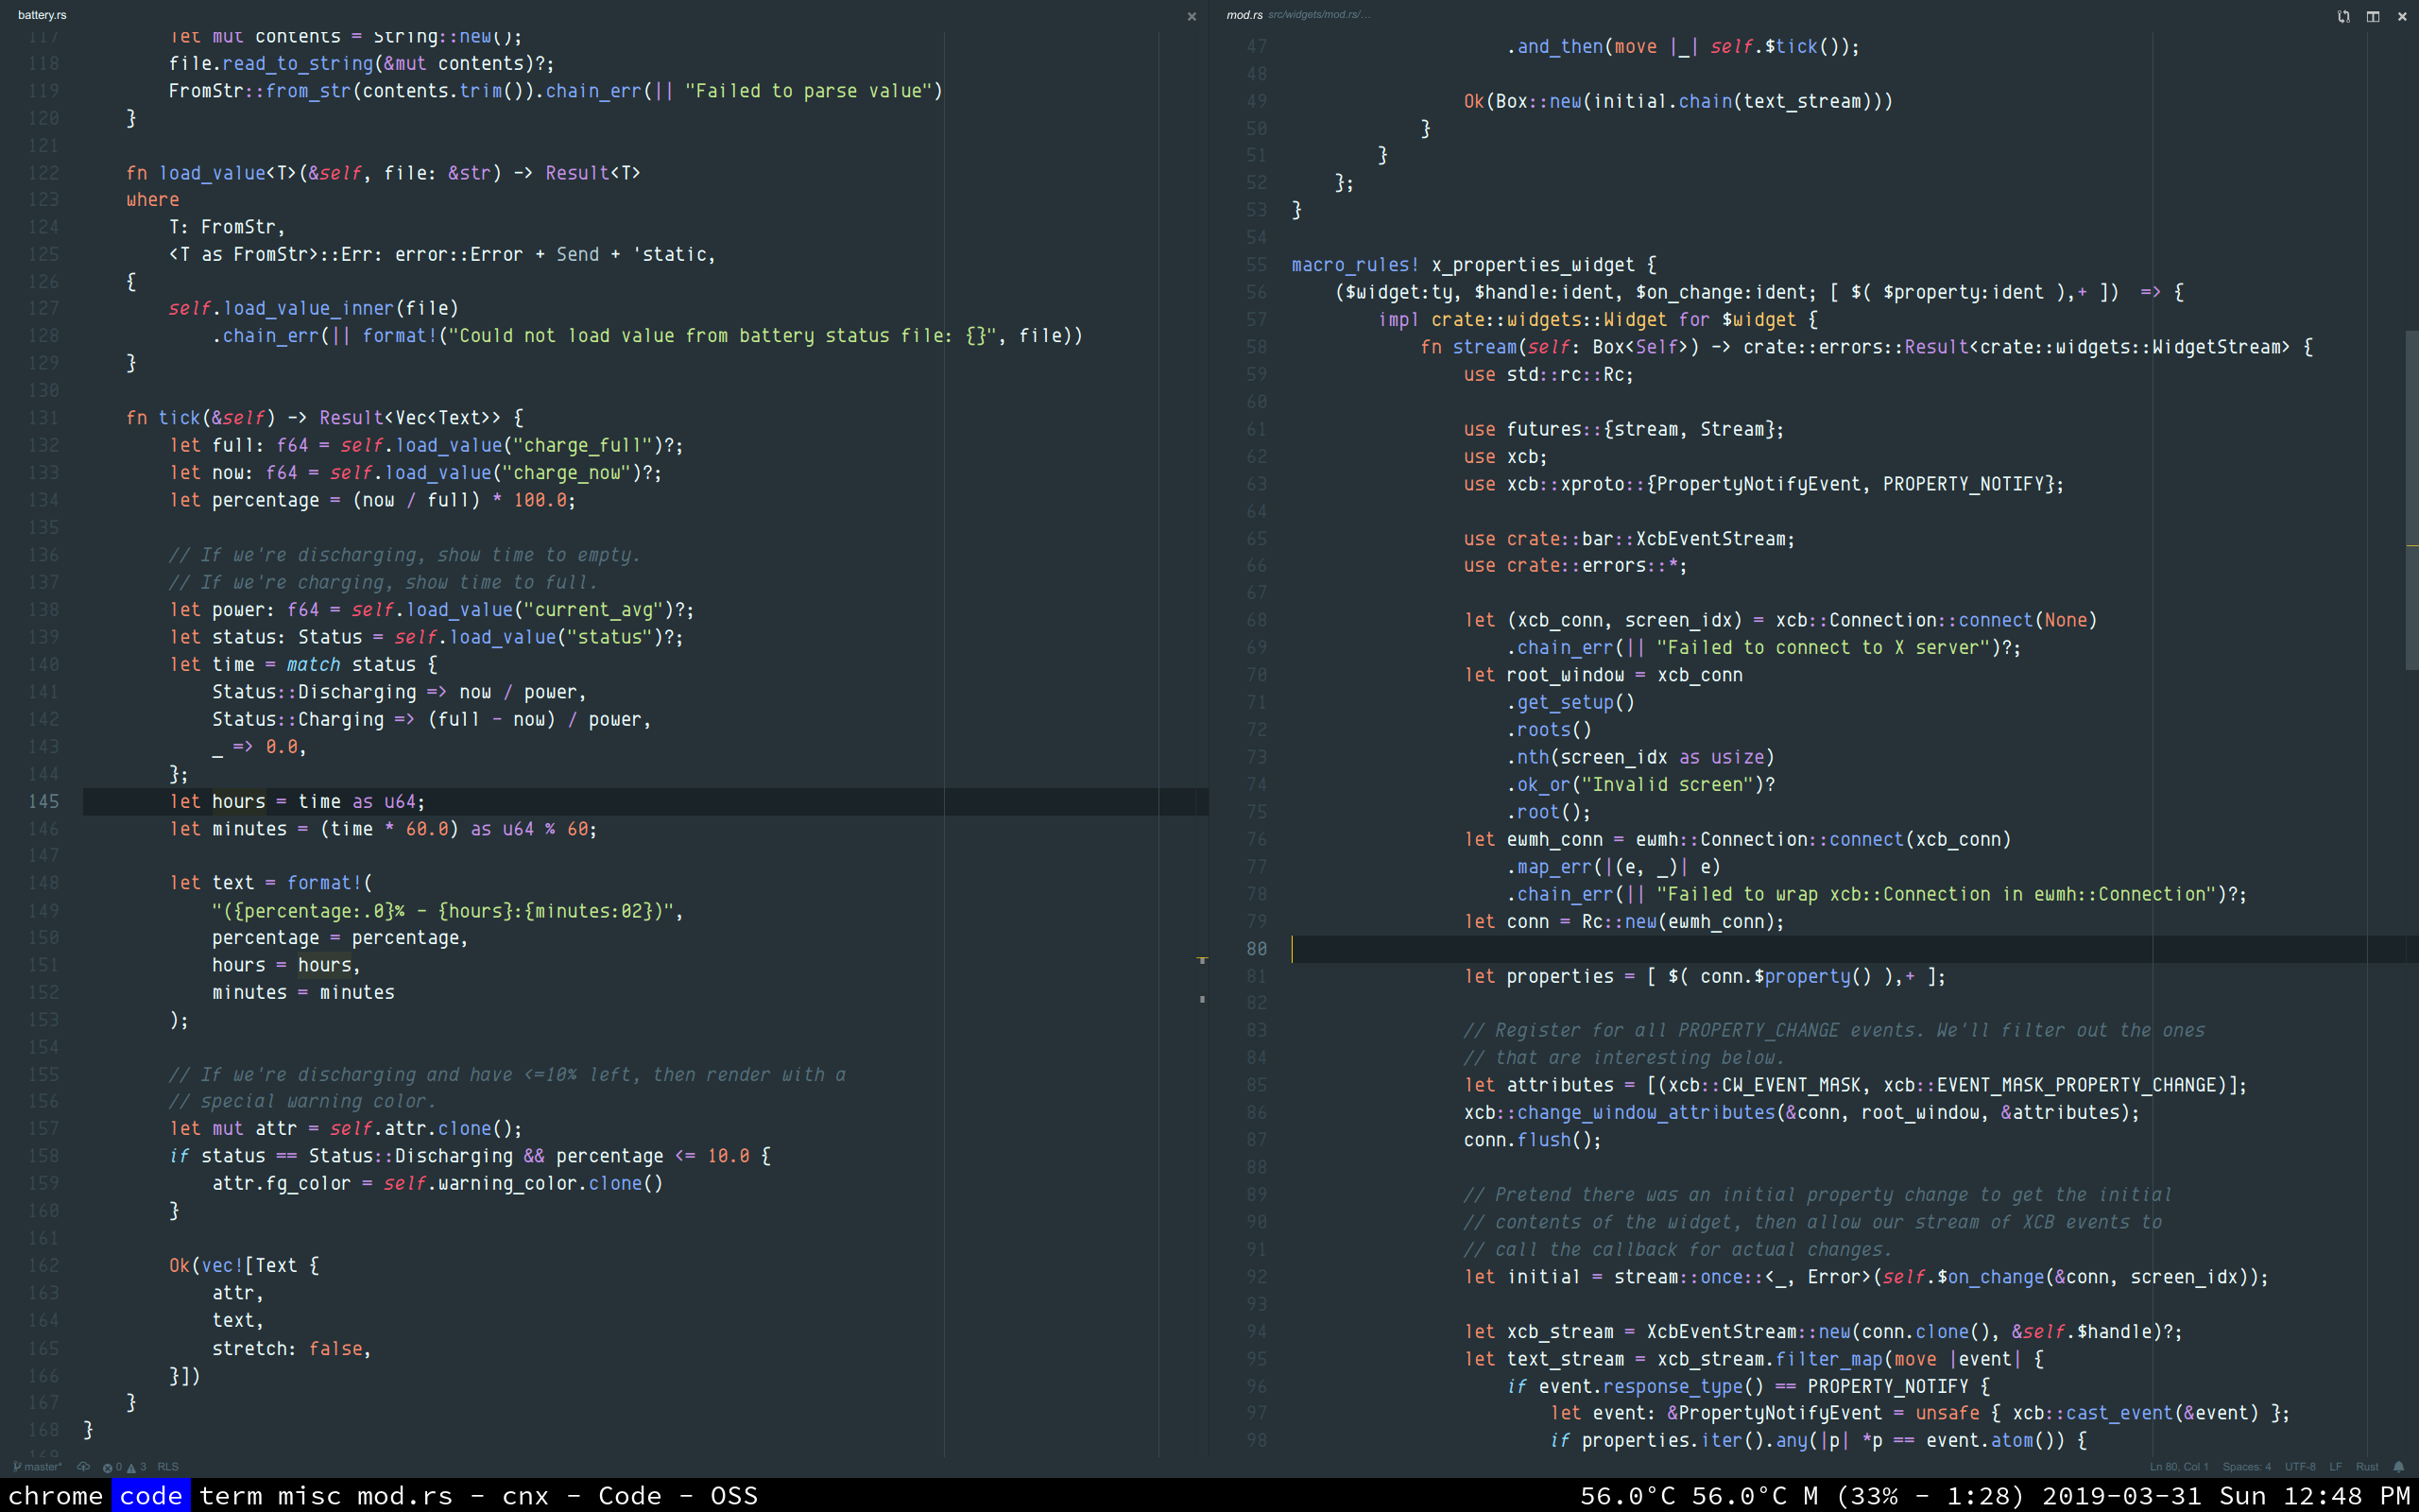Switch to the chrome workspace

coord(55,1496)
